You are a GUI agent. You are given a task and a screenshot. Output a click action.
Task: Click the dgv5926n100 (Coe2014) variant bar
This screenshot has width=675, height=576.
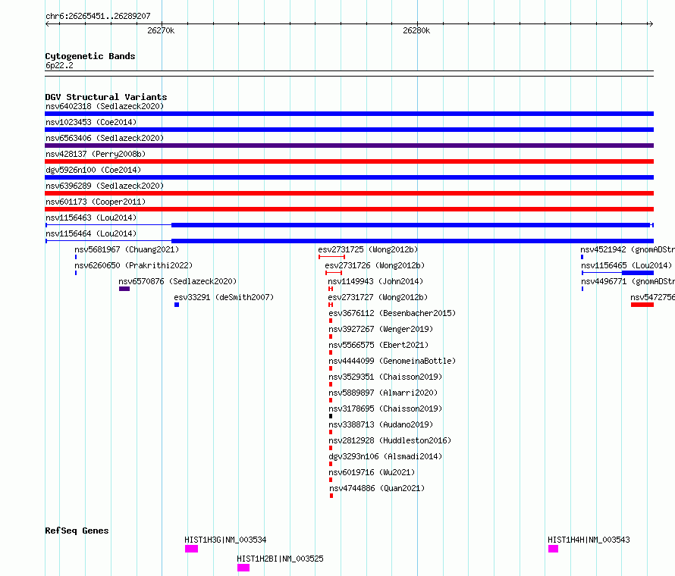(x=349, y=177)
